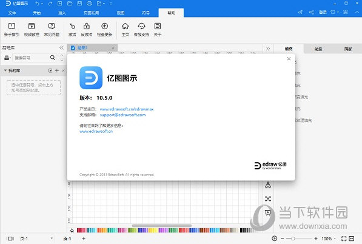
Task: Click the export icon in title bar
Action: tap(99, 3)
